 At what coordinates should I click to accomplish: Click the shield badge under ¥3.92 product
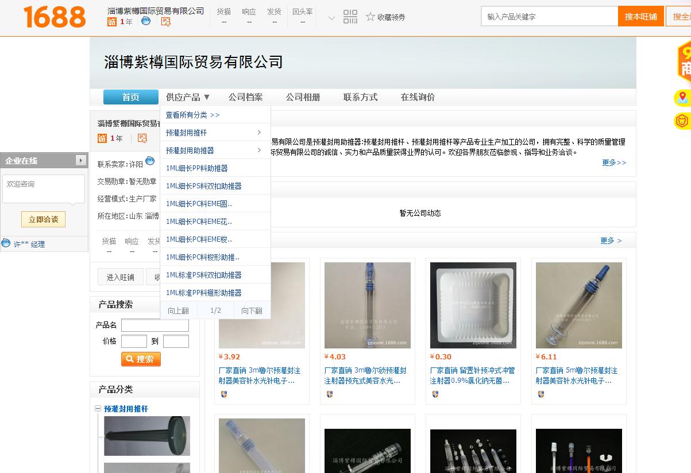(x=224, y=394)
